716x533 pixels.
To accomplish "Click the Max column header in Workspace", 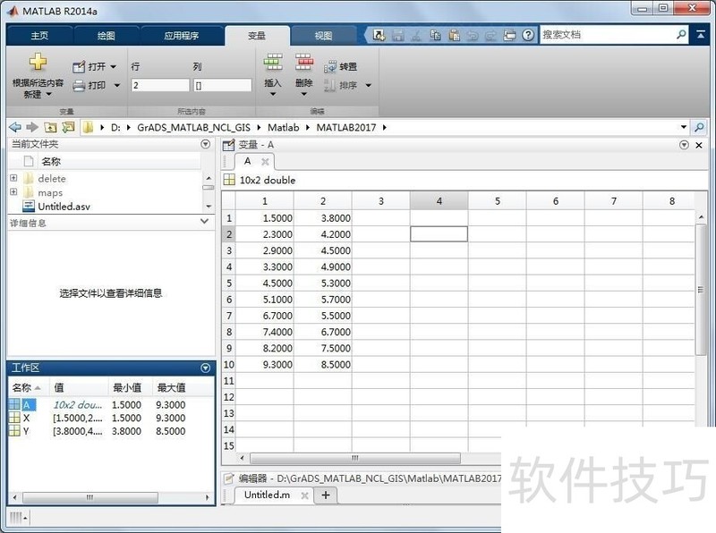I will [171, 388].
